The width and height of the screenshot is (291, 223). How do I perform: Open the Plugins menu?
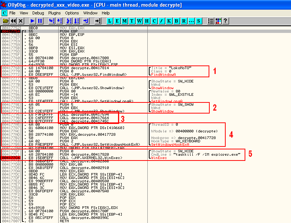[55, 13]
